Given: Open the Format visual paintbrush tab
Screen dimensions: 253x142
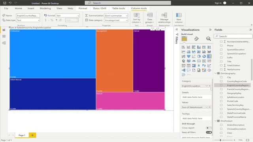Looking at the screenshot, I should pyautogui.click(x=196, y=39).
